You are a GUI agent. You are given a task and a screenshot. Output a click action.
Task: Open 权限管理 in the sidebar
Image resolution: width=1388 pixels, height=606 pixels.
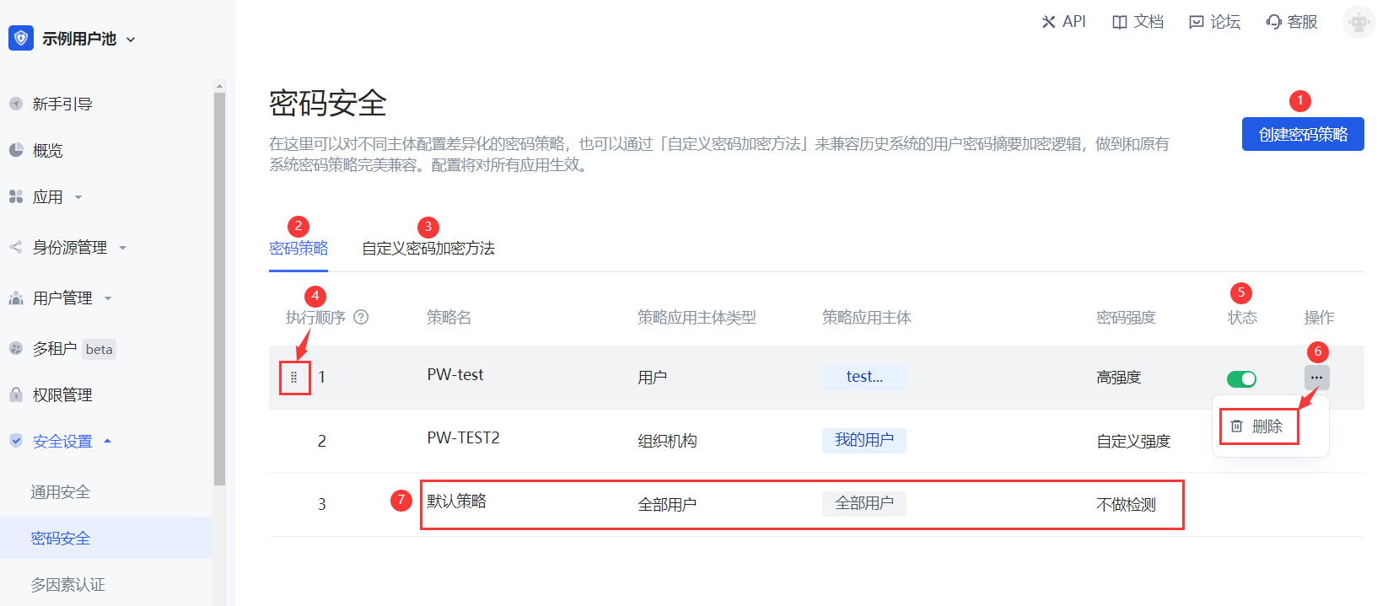point(62,395)
